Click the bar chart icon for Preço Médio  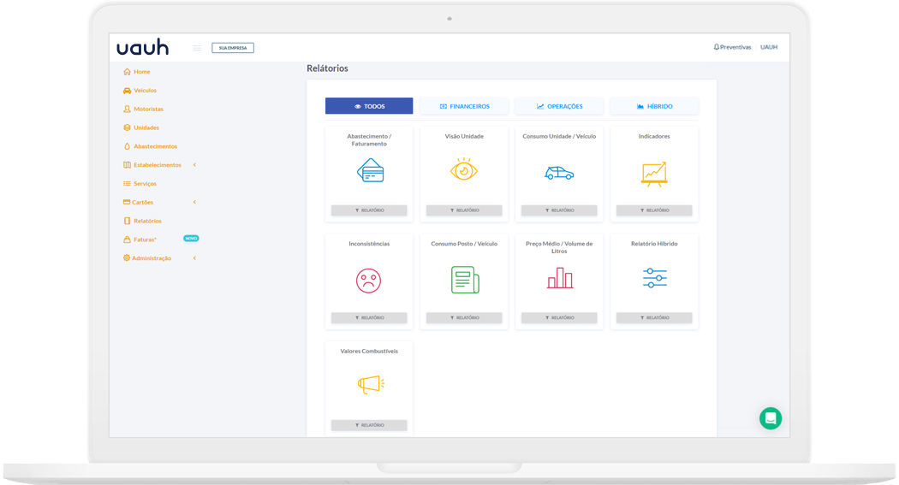559,278
